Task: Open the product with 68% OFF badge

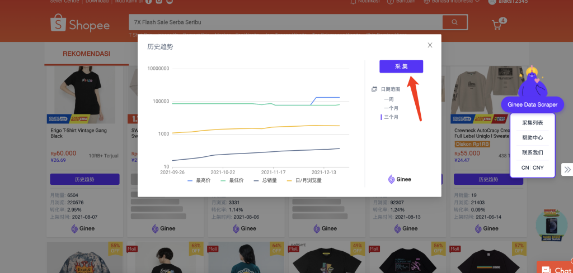Action: pos(165,257)
